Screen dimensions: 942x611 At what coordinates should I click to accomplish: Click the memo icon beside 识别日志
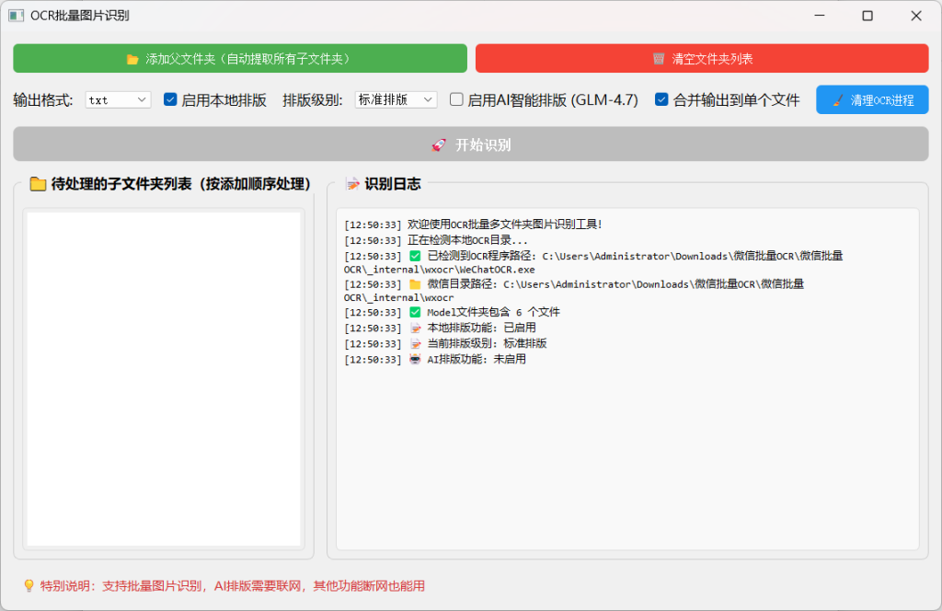[x=352, y=184]
